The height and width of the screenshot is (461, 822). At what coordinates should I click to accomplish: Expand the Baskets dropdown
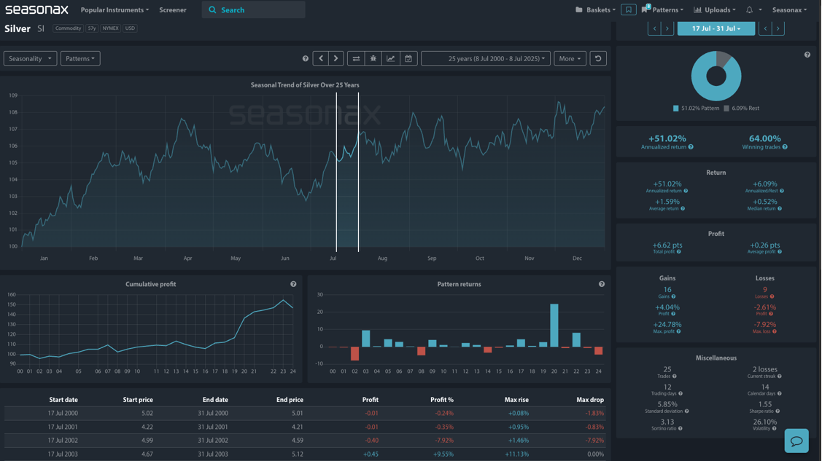point(595,10)
